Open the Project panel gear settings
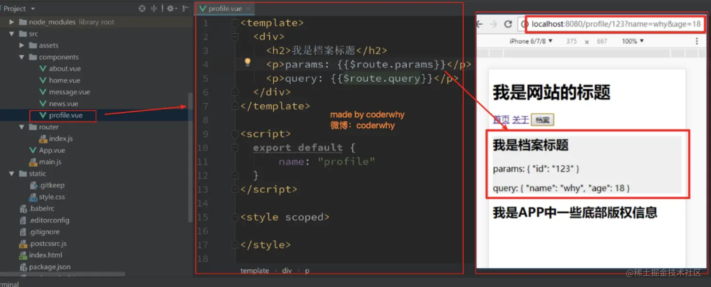 click(171, 8)
